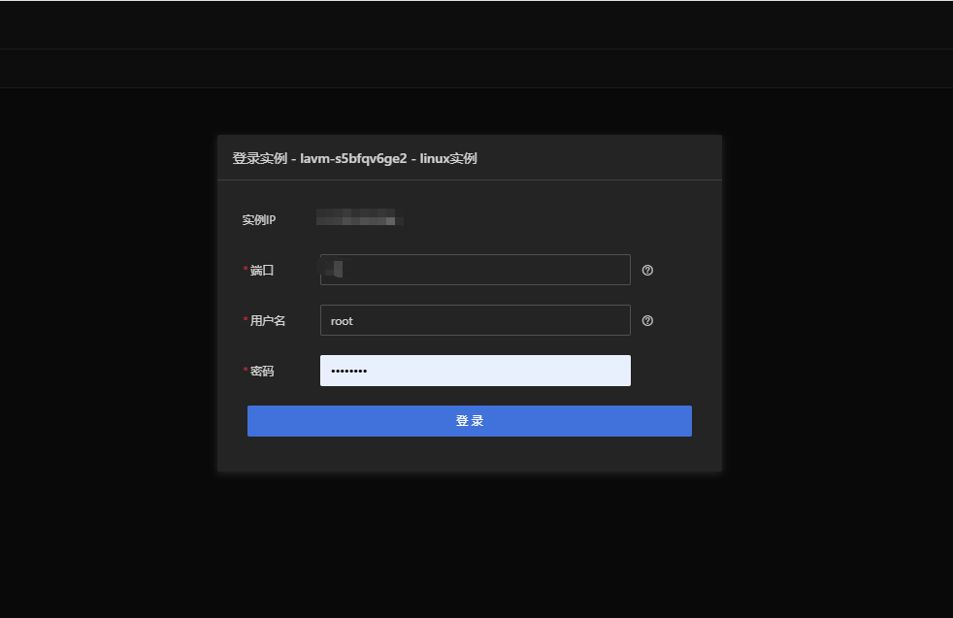953x618 pixels.
Task: Click the 密码 password input field
Action: 476,371
